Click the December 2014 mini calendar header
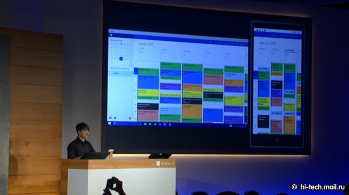Viewport: 349px width, 195px height. point(117,40)
